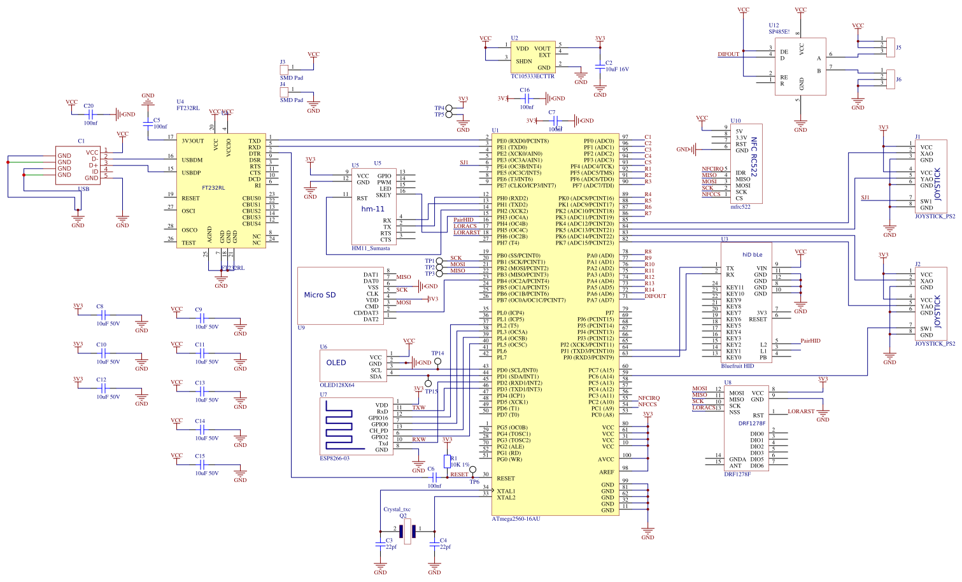Select the SP485E U12 transceiver symbol

(800, 66)
